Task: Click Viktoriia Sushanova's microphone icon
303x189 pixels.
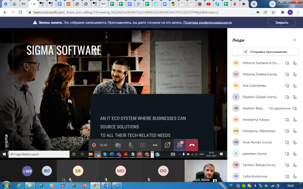Action: (294, 63)
